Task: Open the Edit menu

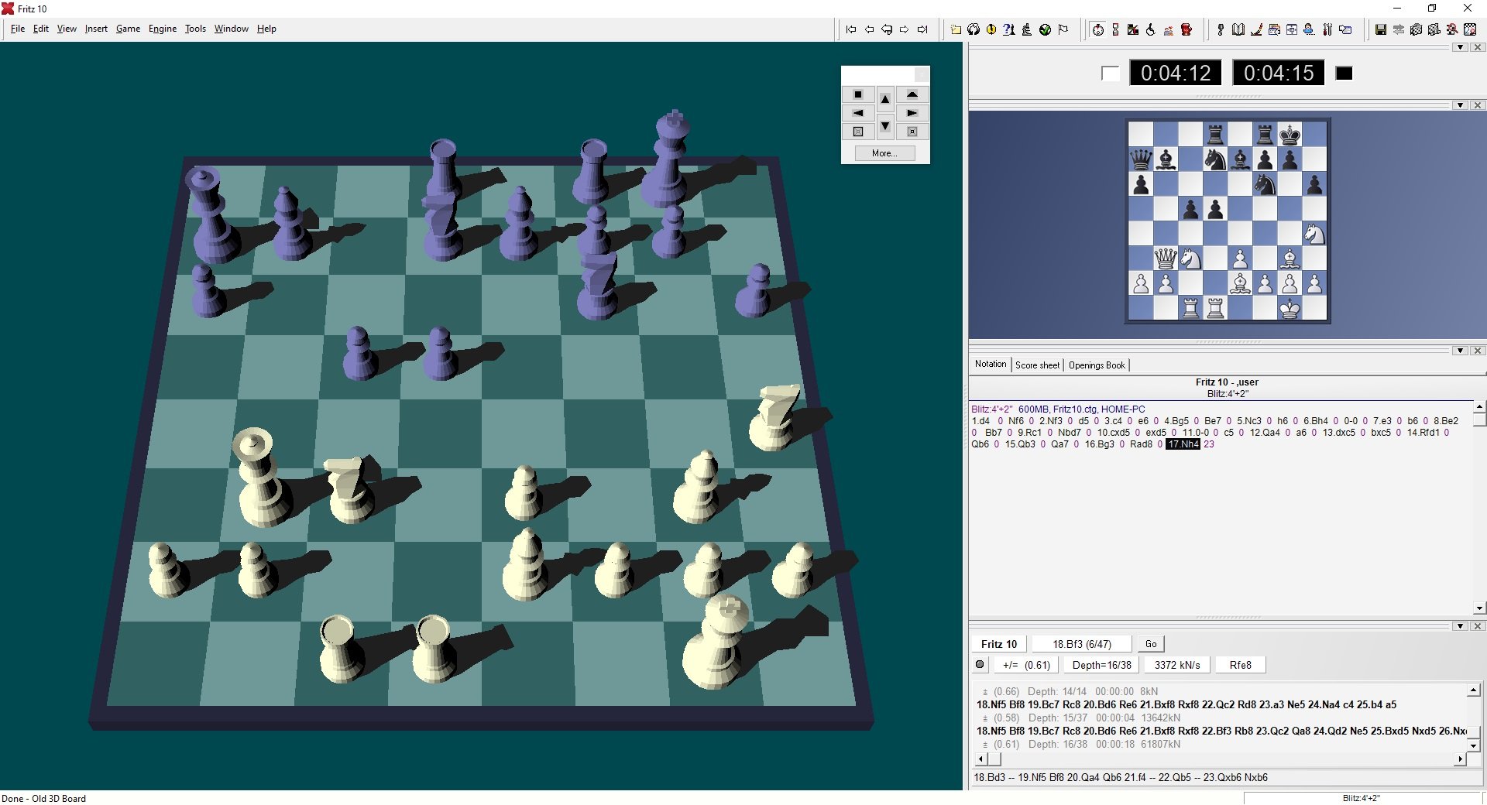Action: pyautogui.click(x=41, y=29)
